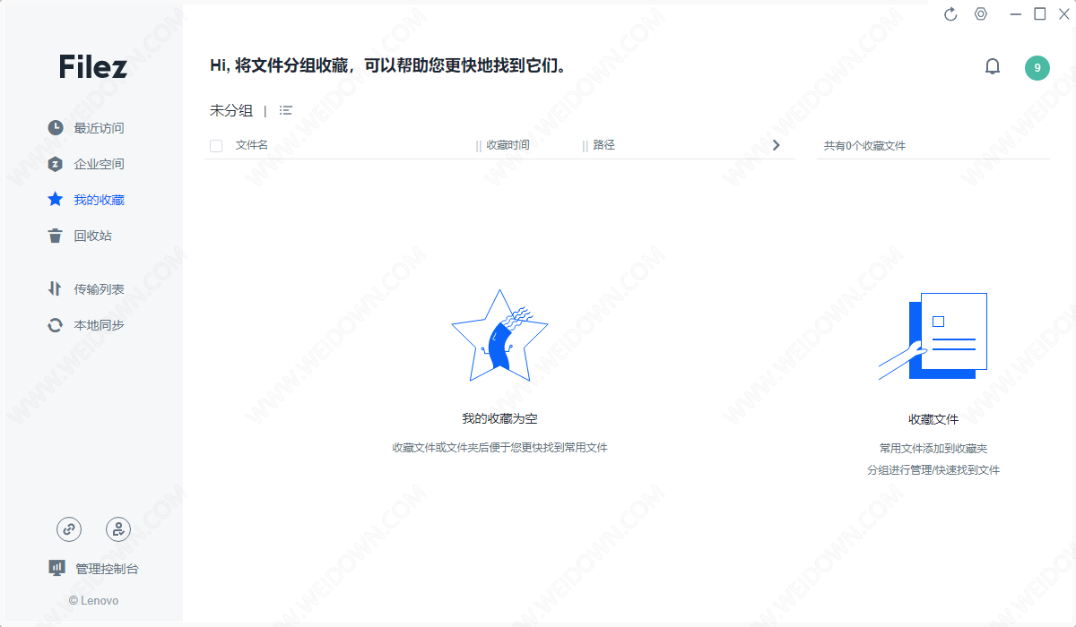1076x627 pixels.
Task: Open the hexagon settings icon
Action: (x=981, y=13)
